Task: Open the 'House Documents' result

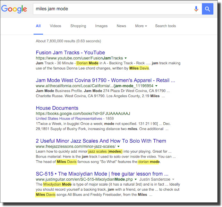Action: pos(57,108)
